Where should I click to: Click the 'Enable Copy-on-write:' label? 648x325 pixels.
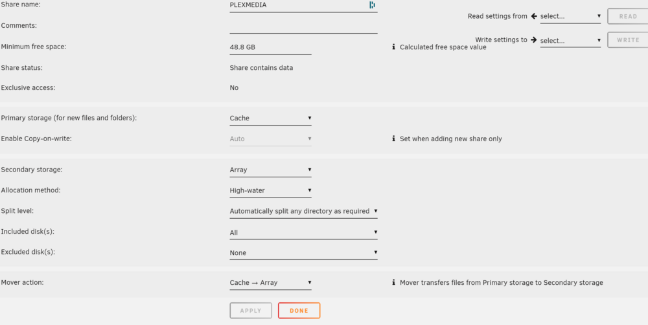(x=36, y=139)
